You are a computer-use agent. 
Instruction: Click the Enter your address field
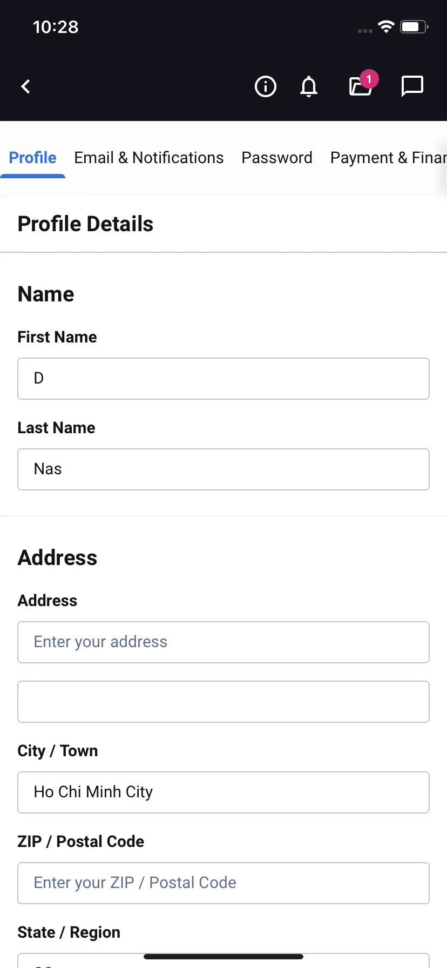[x=223, y=642]
